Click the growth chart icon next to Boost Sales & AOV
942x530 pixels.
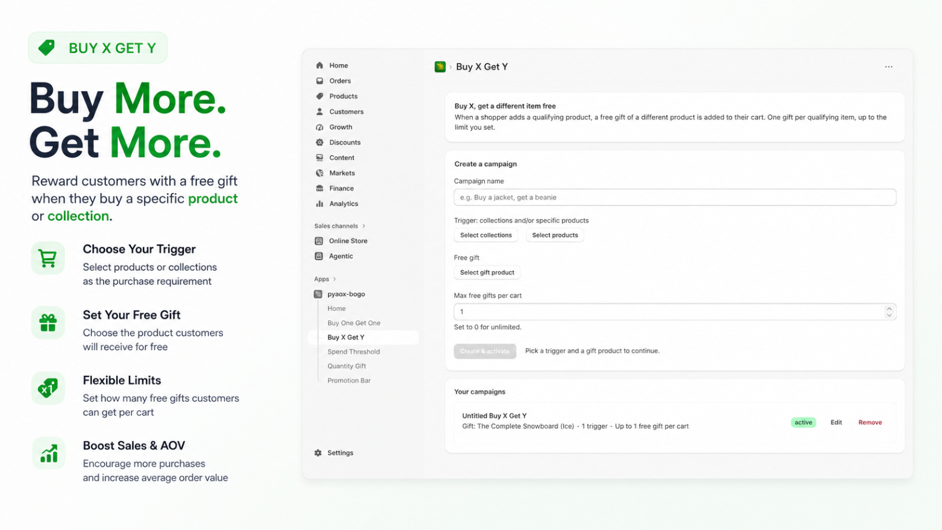tap(48, 453)
